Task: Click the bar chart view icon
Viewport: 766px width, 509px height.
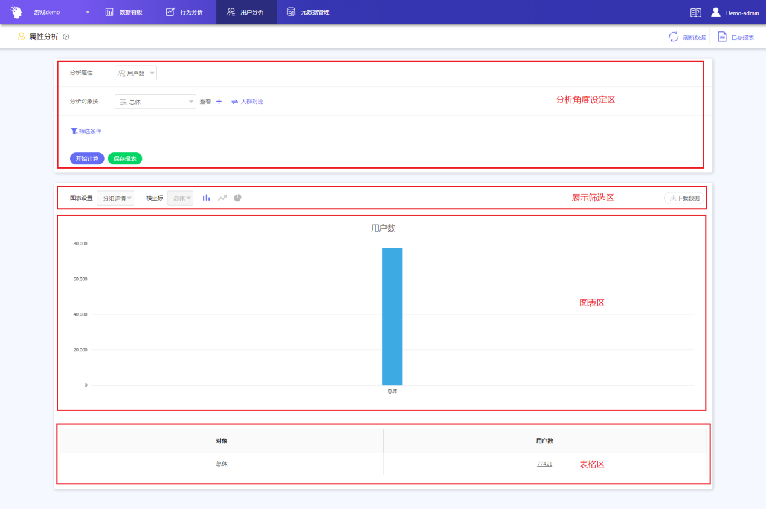Action: 207,198
